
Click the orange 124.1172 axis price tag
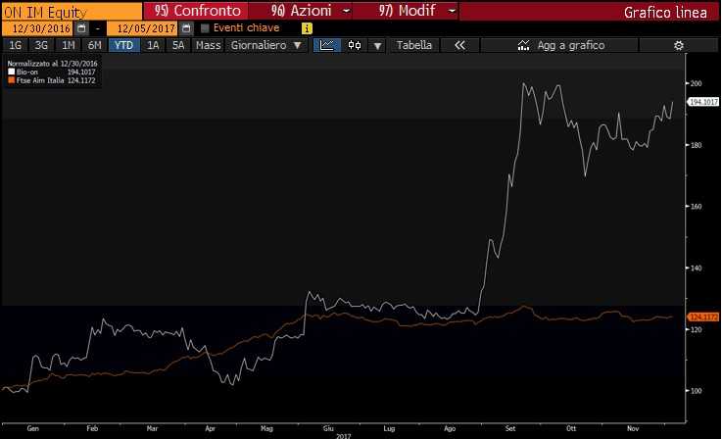702,317
